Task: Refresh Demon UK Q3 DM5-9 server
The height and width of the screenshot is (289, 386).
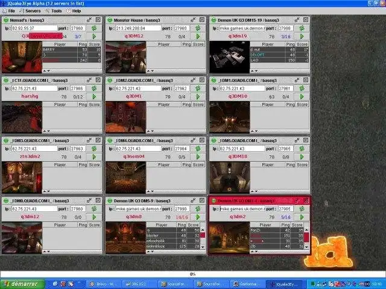Action: click(x=198, y=209)
